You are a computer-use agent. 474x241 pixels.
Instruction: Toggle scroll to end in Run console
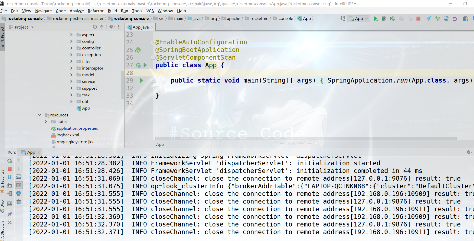(19, 185)
